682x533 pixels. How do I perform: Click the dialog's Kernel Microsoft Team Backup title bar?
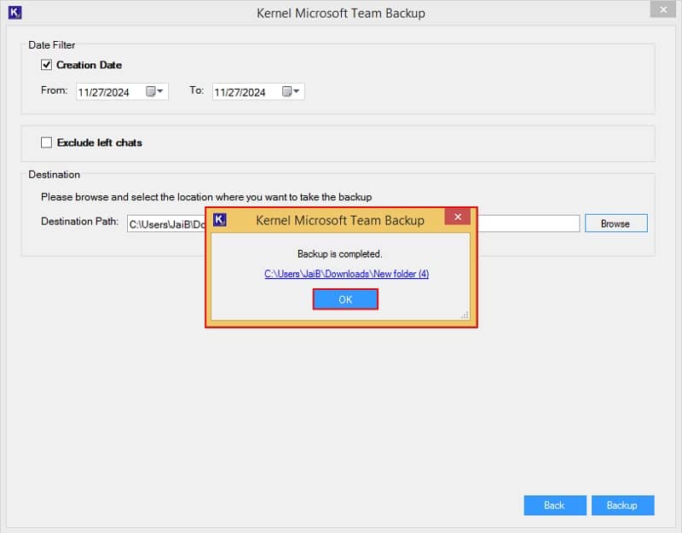coord(340,220)
